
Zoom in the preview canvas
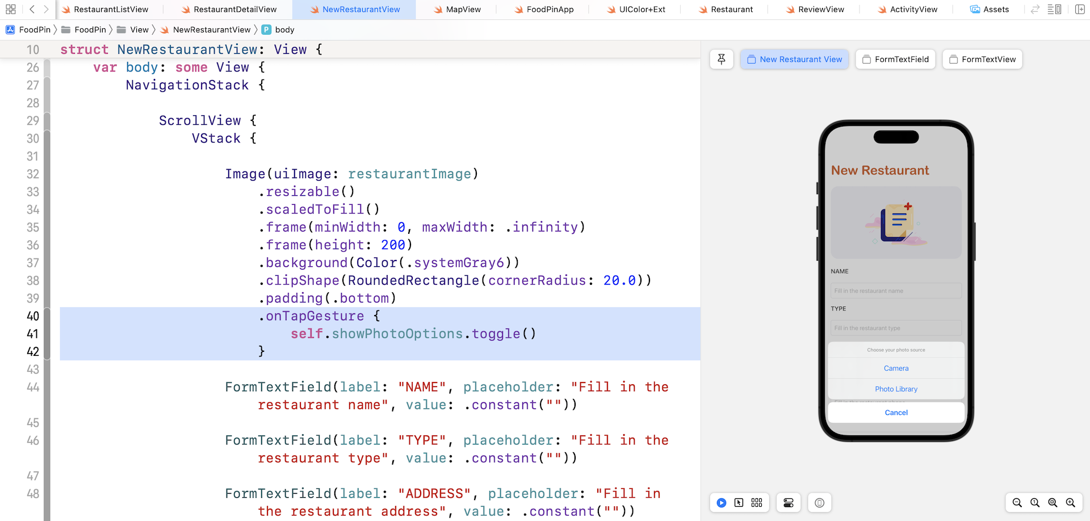tap(1071, 503)
